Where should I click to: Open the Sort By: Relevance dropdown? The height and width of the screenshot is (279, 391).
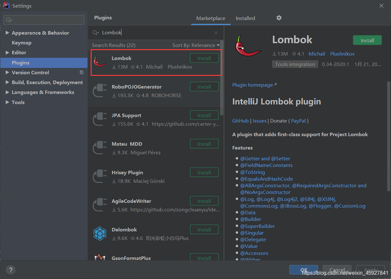pyautogui.click(x=196, y=45)
